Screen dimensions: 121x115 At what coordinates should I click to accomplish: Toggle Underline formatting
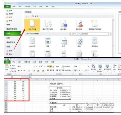click(x=24, y=70)
